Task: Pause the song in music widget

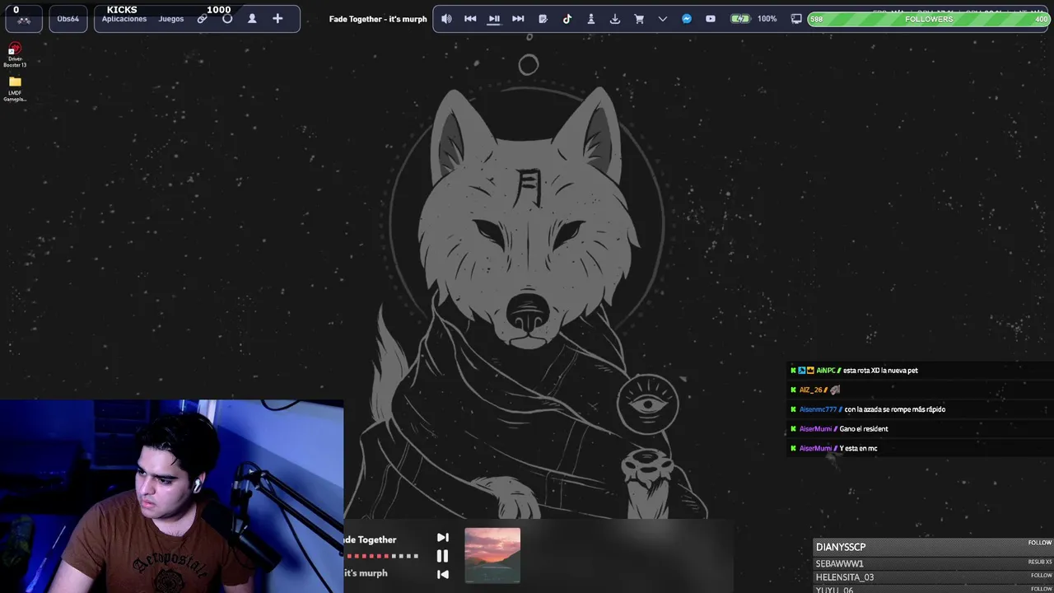Action: coord(442,556)
